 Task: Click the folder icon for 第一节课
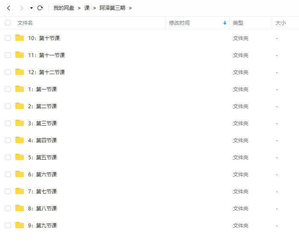click(x=20, y=89)
